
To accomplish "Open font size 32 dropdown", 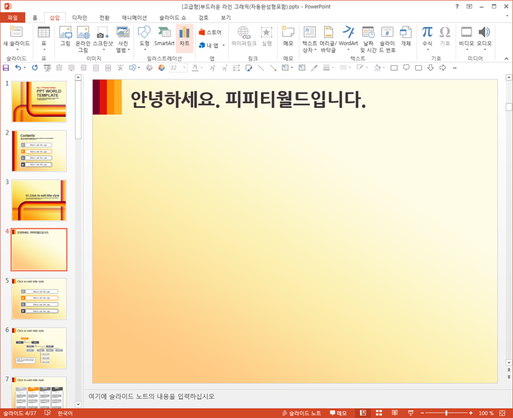I will 185,68.
